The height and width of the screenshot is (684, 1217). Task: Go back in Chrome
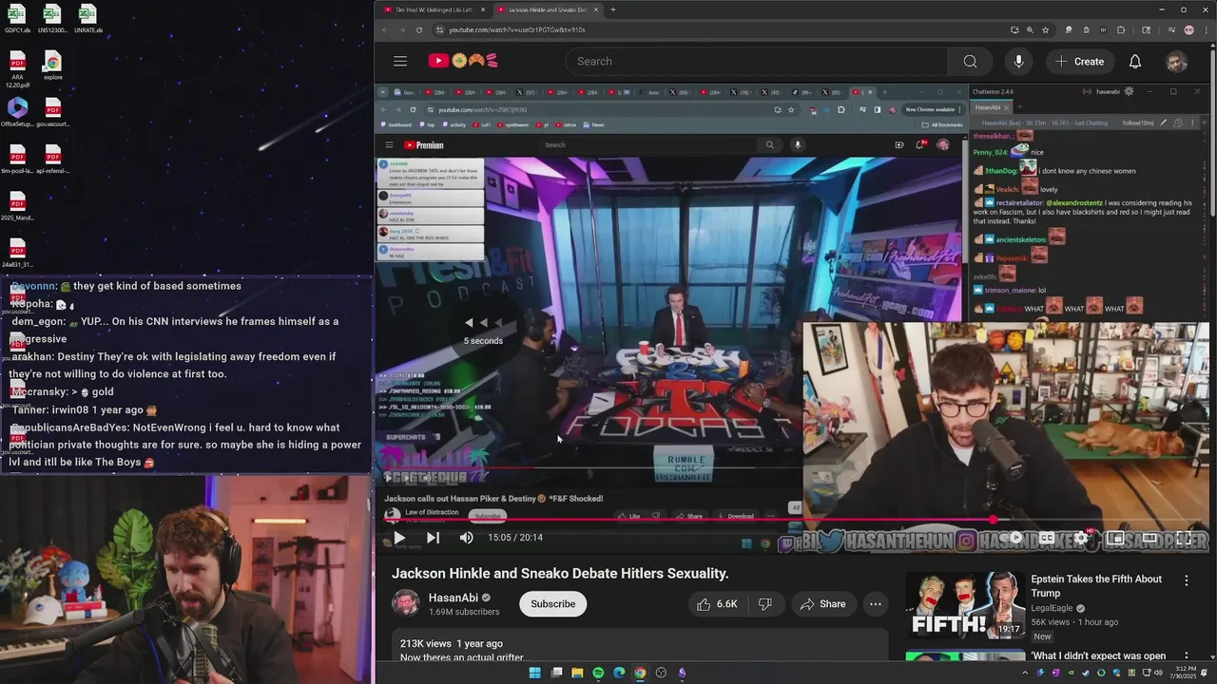[x=385, y=29]
